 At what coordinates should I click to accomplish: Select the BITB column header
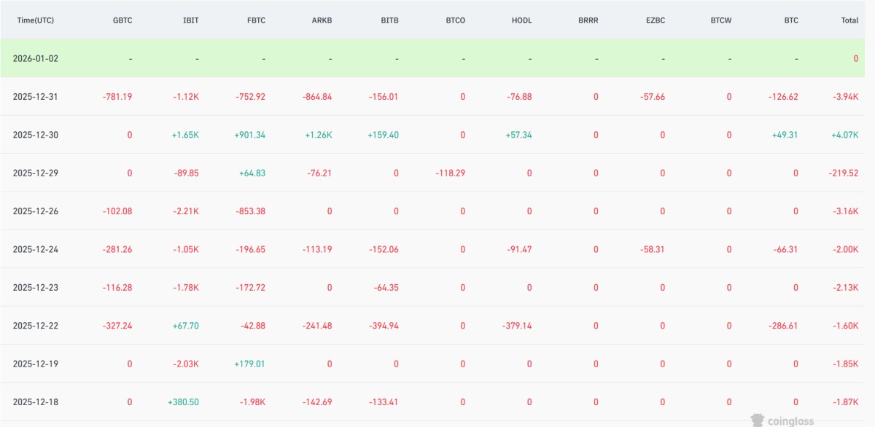coord(389,20)
